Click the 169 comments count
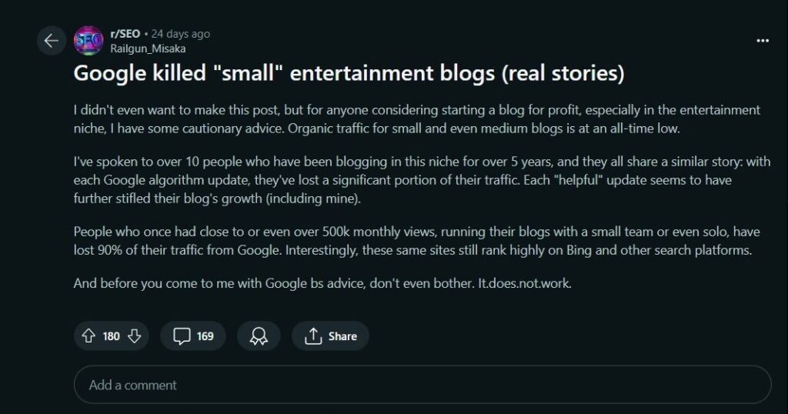The width and height of the screenshot is (788, 414). tap(205, 336)
